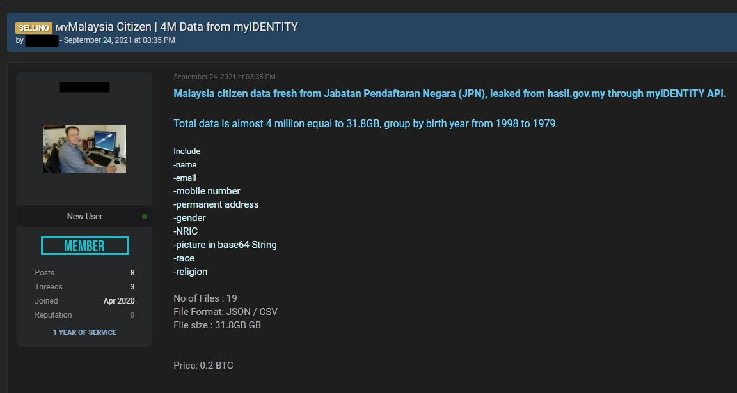Screen dimensions: 737x393
Task: Click the yellow SELLING tag badge
Action: tap(34, 27)
